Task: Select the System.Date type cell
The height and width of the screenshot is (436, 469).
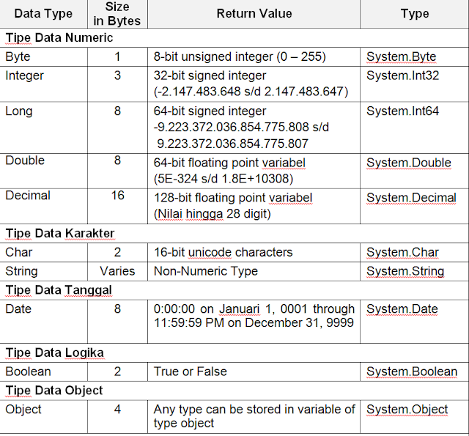Action: click(x=414, y=322)
